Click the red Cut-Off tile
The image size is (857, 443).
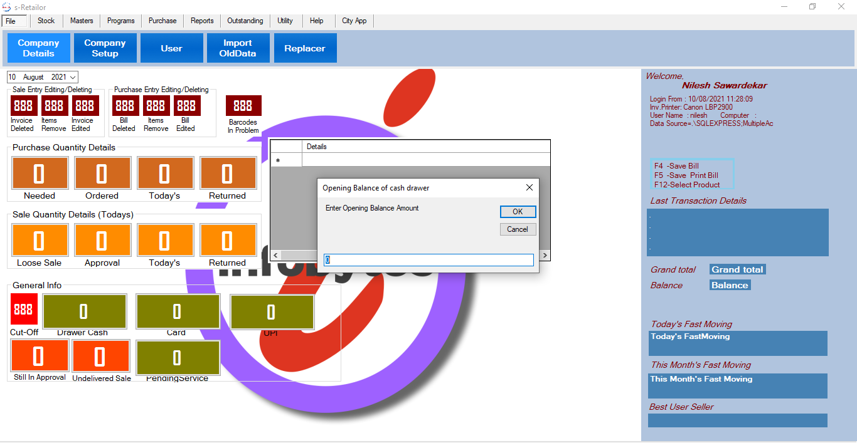[24, 310]
